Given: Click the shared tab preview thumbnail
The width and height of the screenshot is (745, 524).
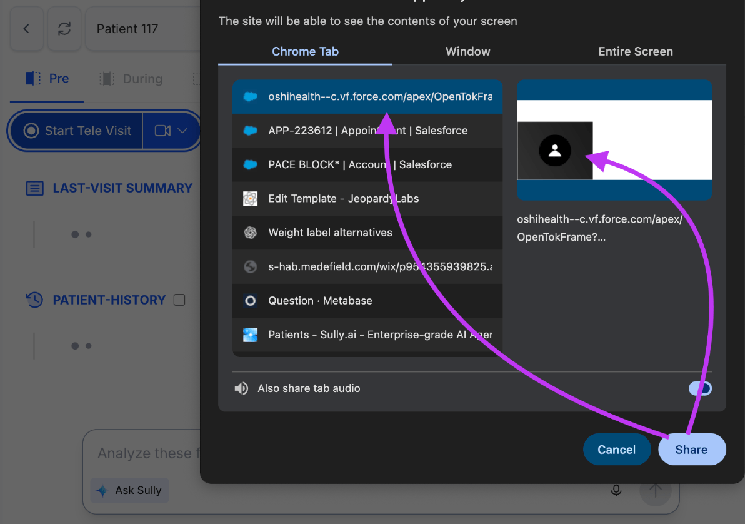Looking at the screenshot, I should [614, 140].
